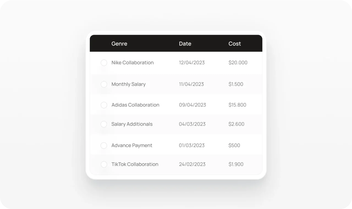Select the Advance Payment radio button
352x209 pixels.
coord(104,145)
